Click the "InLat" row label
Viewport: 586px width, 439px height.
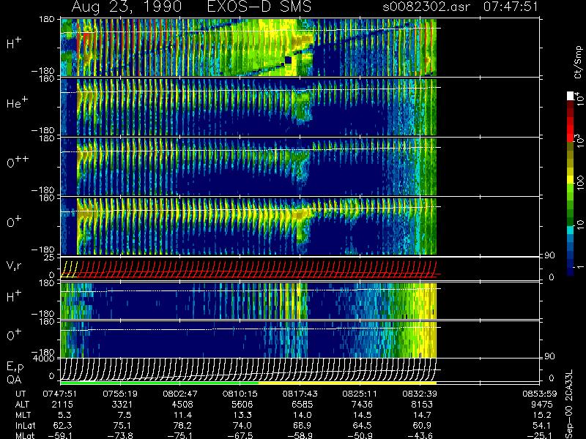tap(26, 425)
